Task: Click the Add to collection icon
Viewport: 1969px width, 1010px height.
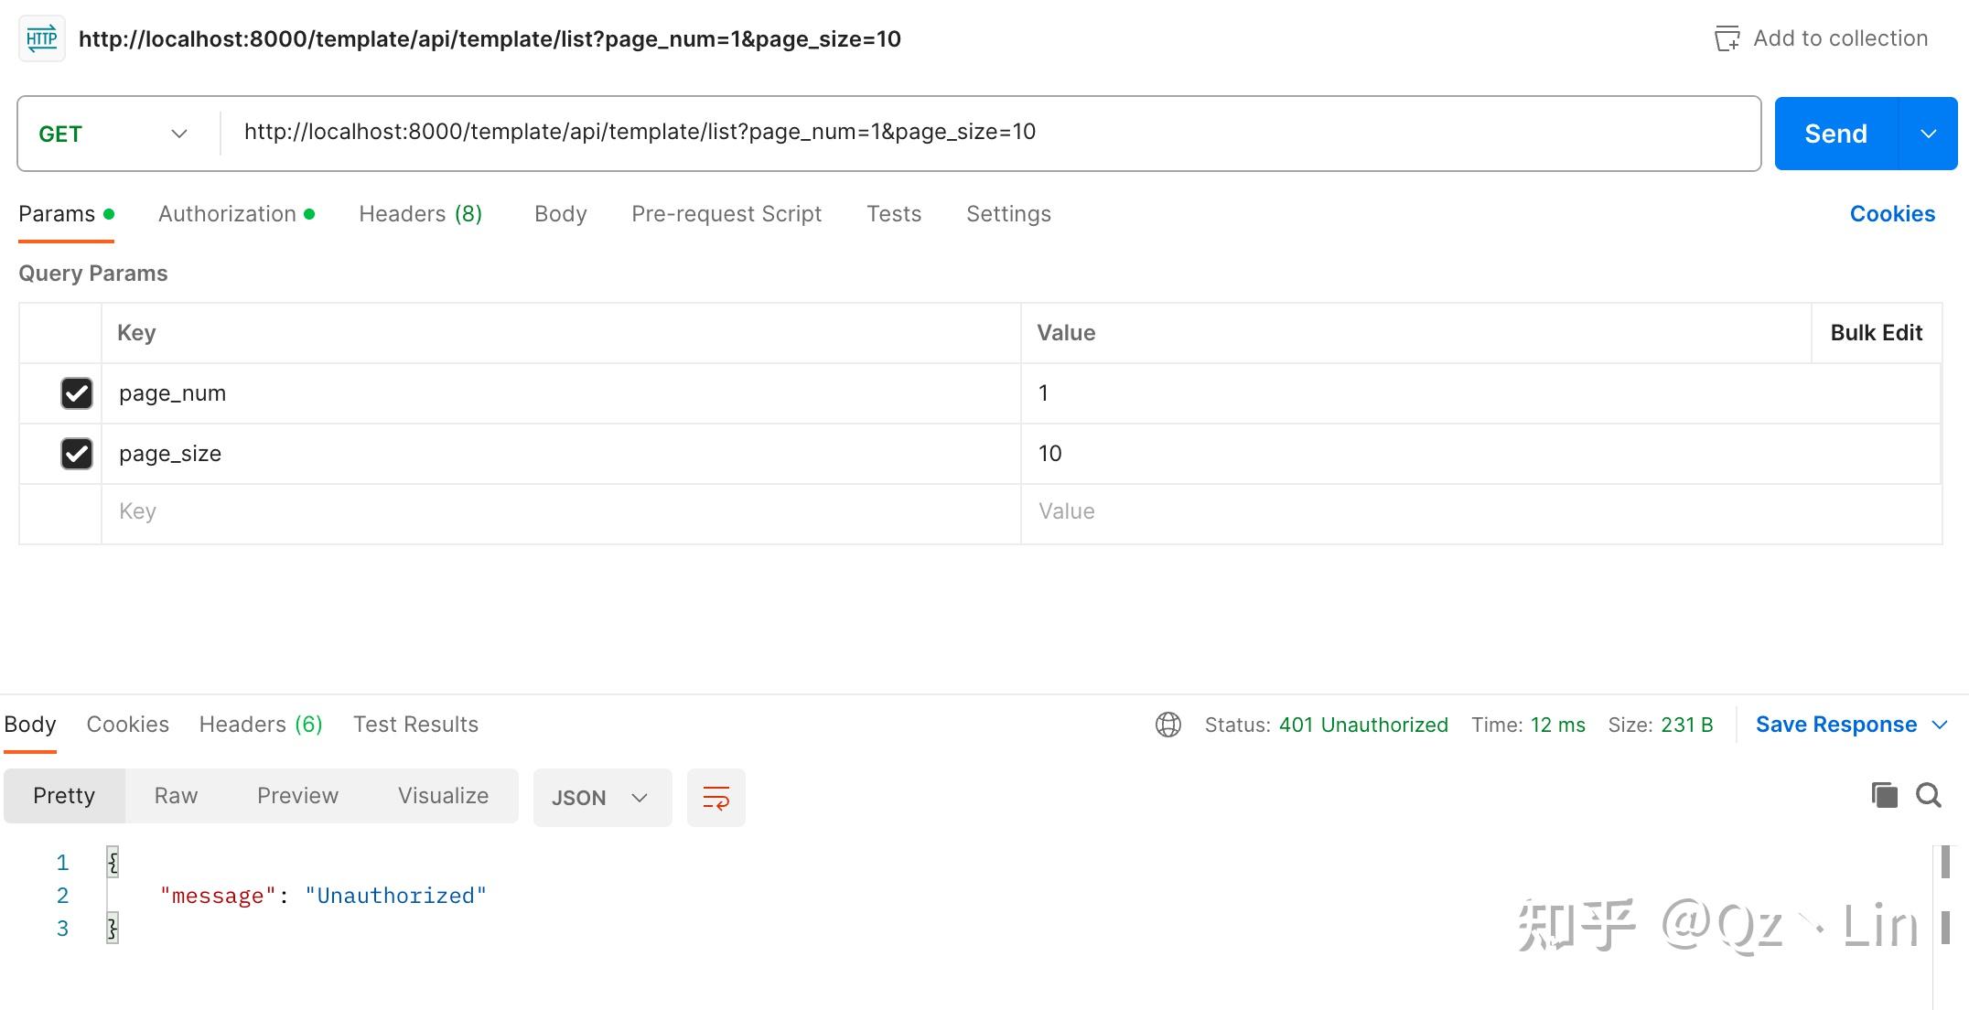Action: click(1727, 38)
